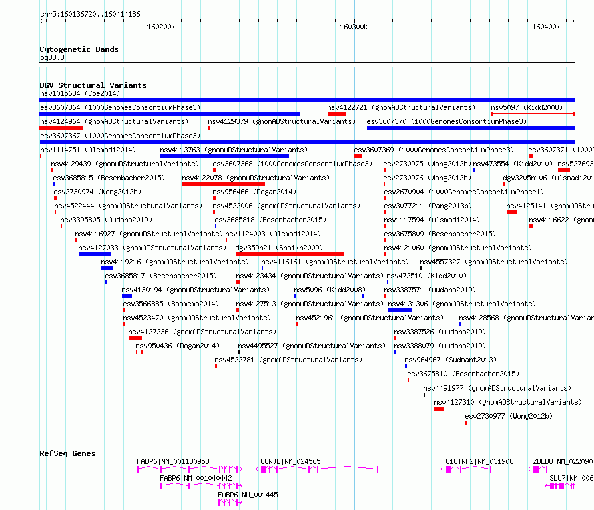Open the esv3607369 variant label
The height and width of the screenshot is (510, 594).
tap(434, 150)
